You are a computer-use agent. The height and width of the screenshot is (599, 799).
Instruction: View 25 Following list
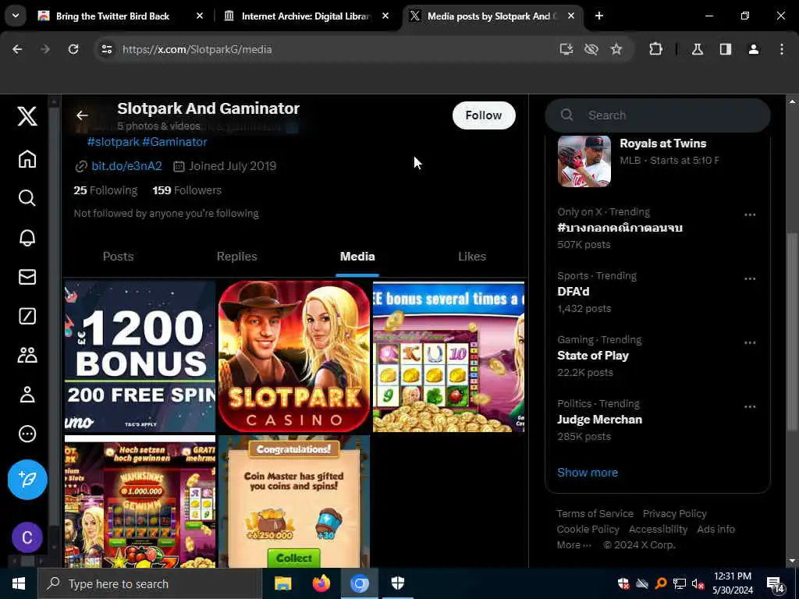click(x=105, y=190)
